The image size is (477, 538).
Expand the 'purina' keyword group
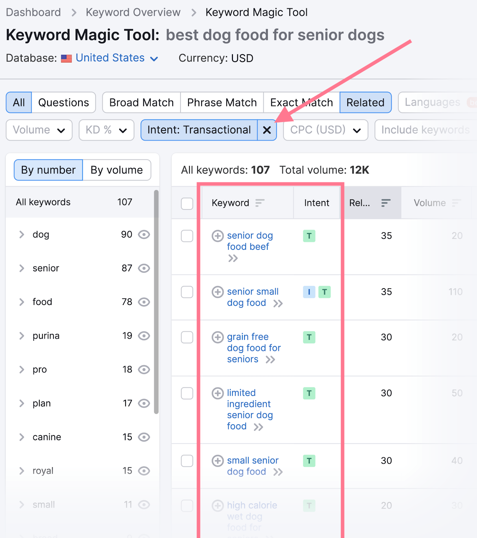pyautogui.click(x=22, y=336)
